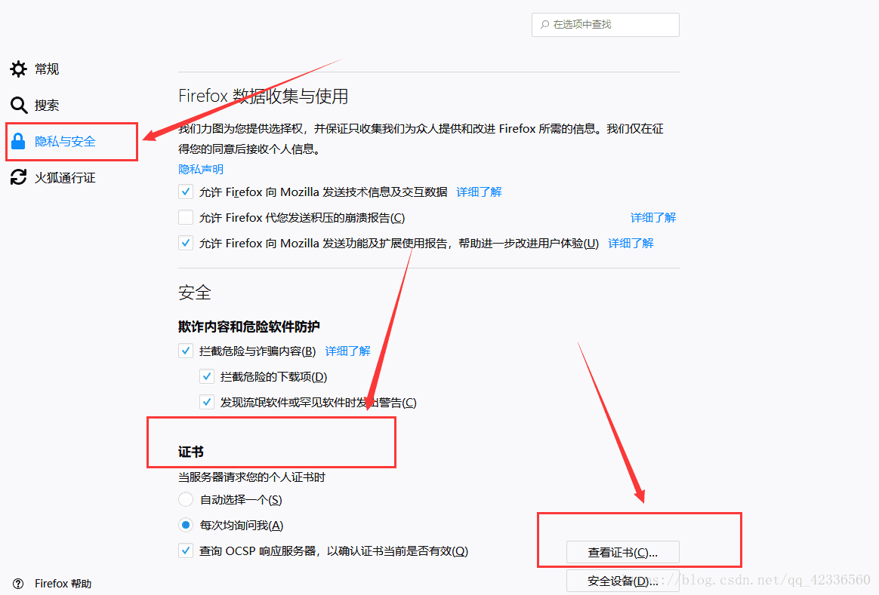This screenshot has width=879, height=595.
Task: Click the 查看证书 button
Action: (623, 553)
